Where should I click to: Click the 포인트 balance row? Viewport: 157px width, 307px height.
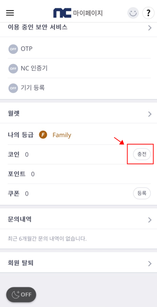click(79, 174)
